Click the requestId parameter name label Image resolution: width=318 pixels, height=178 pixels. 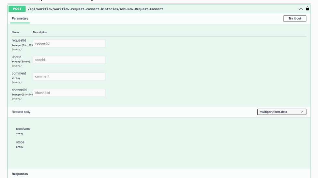tap(19, 40)
